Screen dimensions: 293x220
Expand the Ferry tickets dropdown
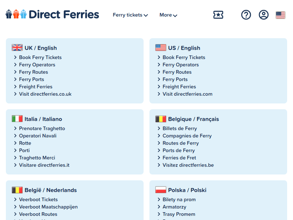(130, 15)
